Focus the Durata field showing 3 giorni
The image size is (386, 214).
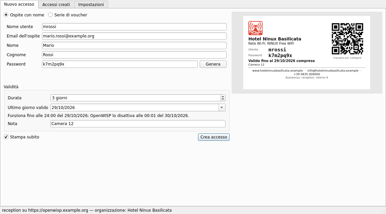pos(136,98)
